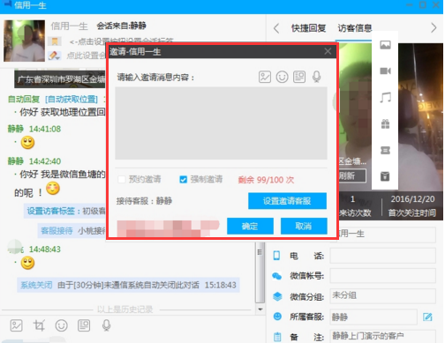The image size is (445, 343).
Task: Click WeChat icon beside 微信帐号
Action: click(x=276, y=276)
